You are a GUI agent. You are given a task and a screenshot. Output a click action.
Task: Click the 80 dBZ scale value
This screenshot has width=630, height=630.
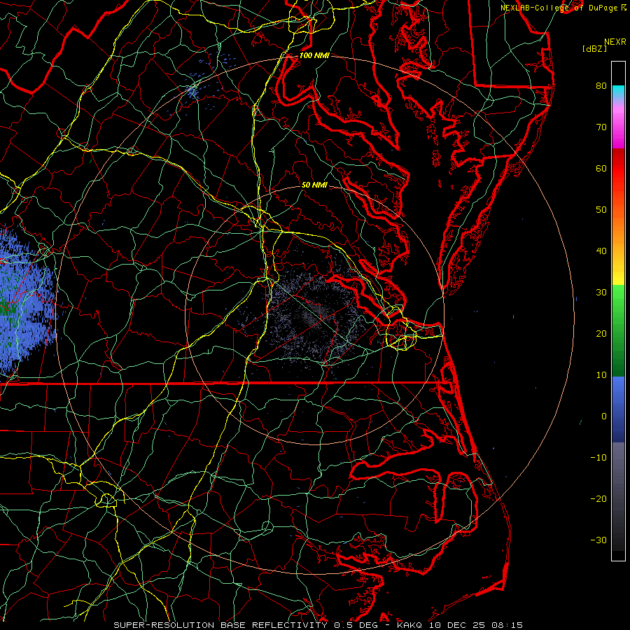click(x=601, y=86)
